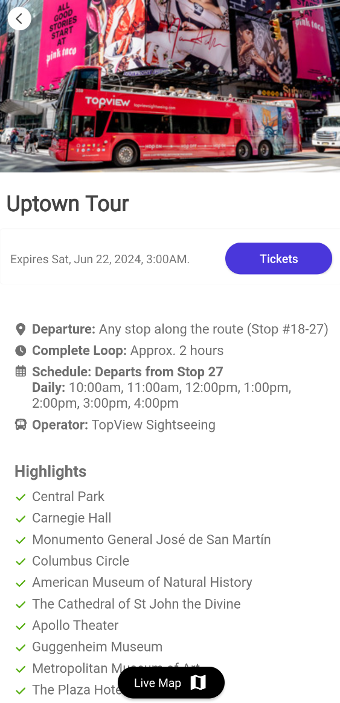Select American Museum of Natural History highlight

point(143,583)
